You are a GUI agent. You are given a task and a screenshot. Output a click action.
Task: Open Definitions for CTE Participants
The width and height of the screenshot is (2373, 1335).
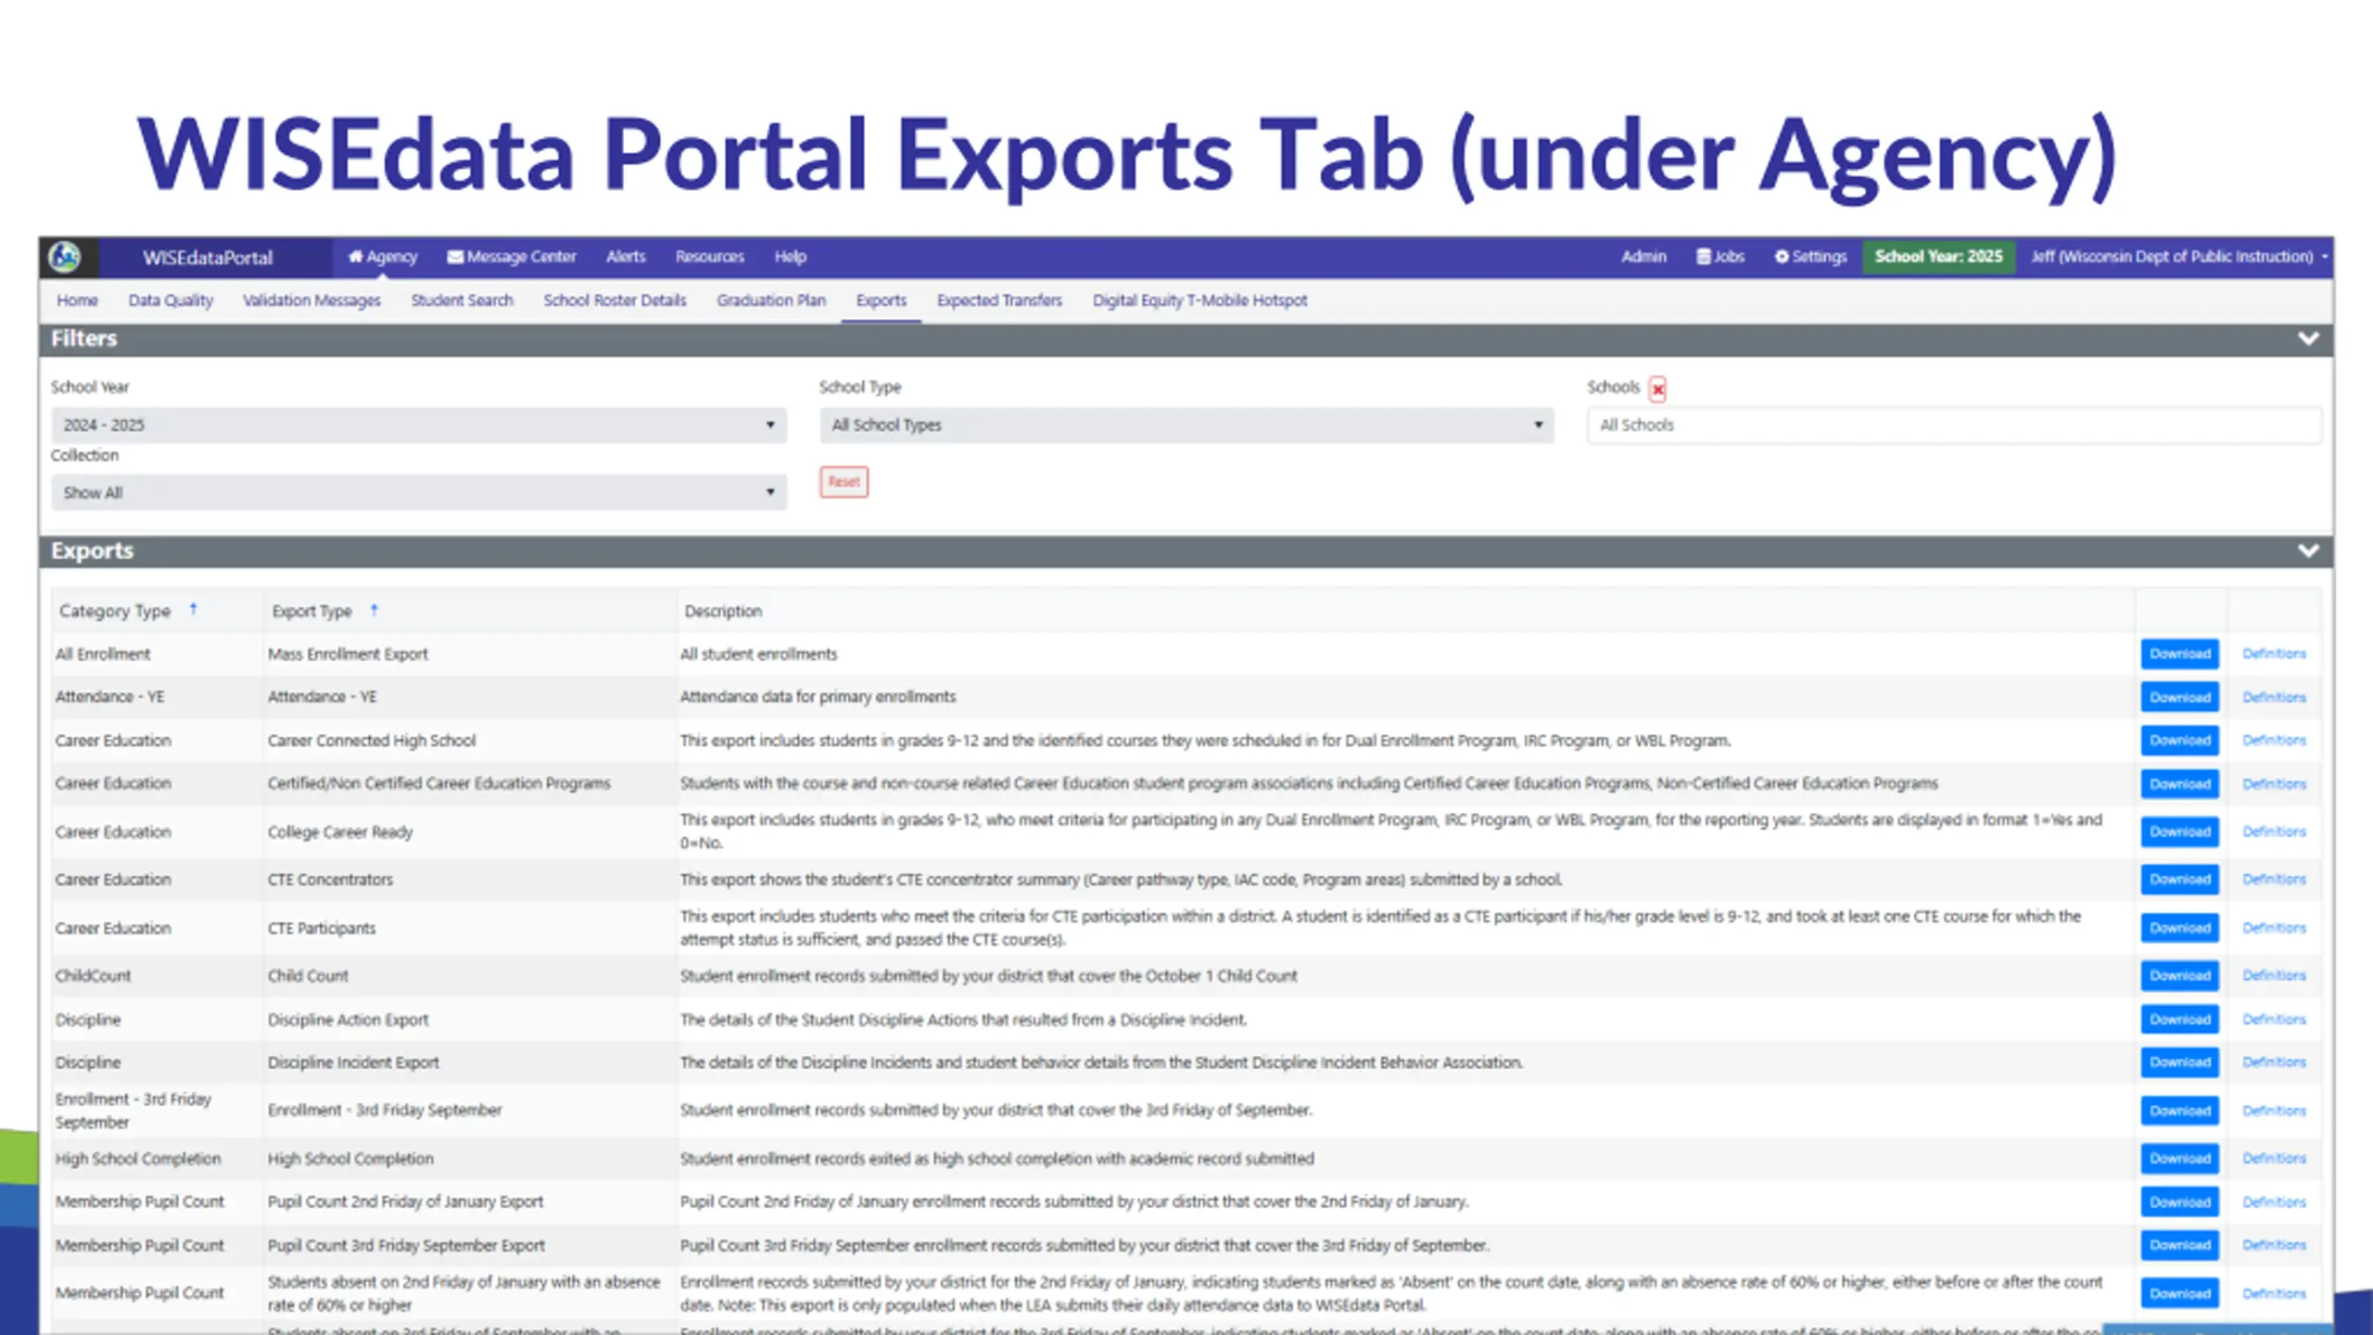pos(2274,928)
